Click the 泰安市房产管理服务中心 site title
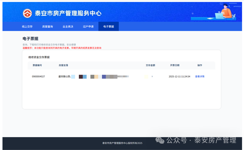The width and height of the screenshot is (244, 150). [x=68, y=13]
